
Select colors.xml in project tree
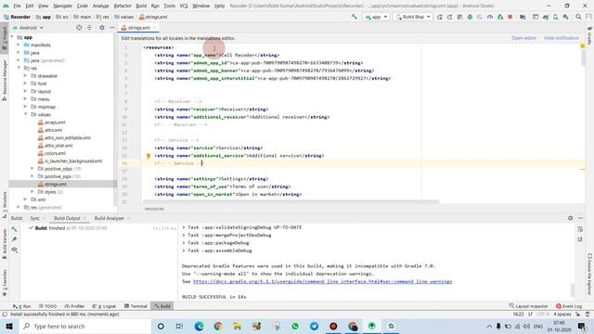click(x=52, y=153)
